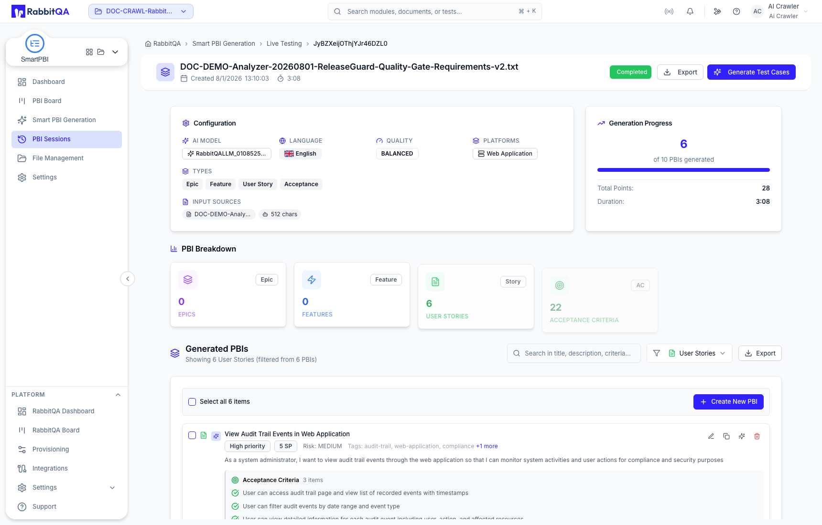Open Smart PBI Generation in sidebar
The height and width of the screenshot is (525, 822).
(x=67, y=120)
